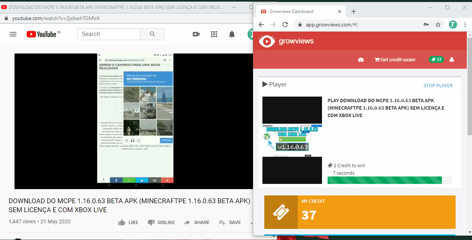Image resolution: width=472 pixels, height=240 pixels.
Task: Click the ticket icon on credit card
Action: pos(281,212)
